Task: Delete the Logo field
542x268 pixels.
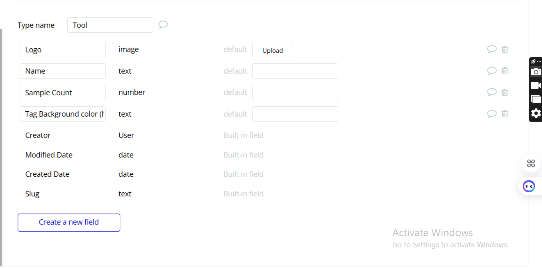Action: [505, 49]
